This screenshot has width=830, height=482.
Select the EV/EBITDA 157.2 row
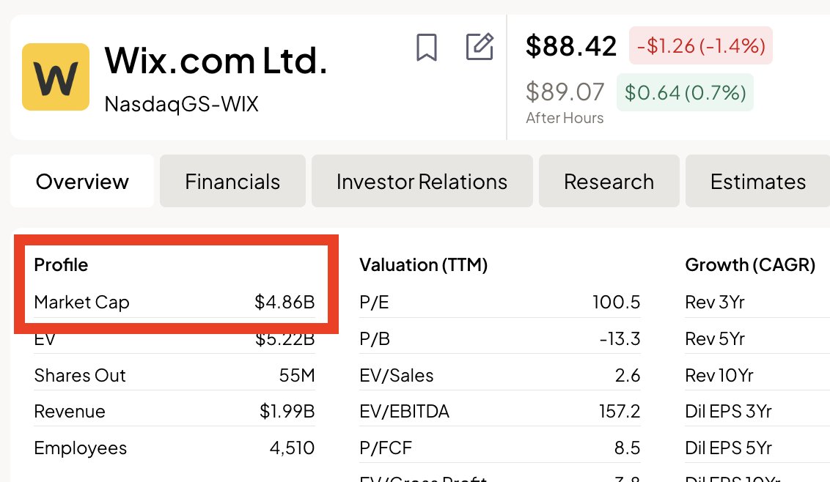point(499,412)
